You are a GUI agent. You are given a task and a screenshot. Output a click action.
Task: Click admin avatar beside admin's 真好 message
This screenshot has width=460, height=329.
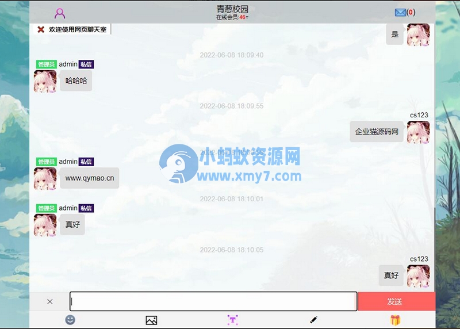coord(45,225)
